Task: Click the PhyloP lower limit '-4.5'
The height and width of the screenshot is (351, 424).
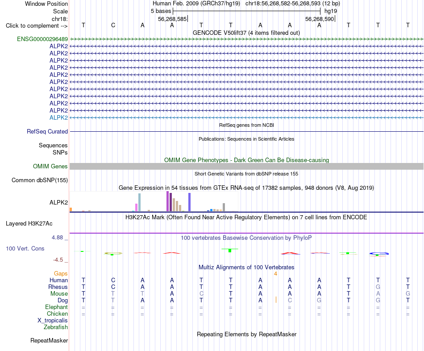Action: (58, 260)
